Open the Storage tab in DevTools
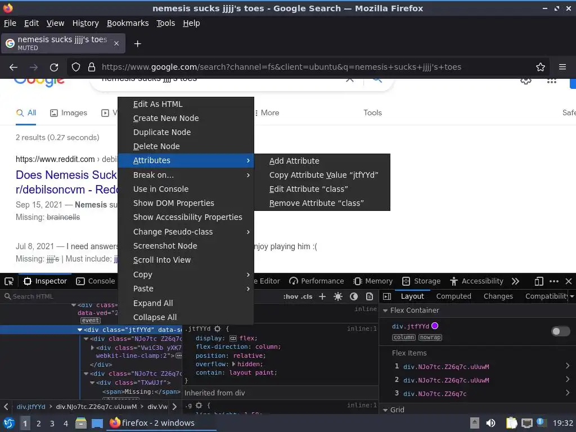Image resolution: width=576 pixels, height=432 pixels. (x=421, y=281)
